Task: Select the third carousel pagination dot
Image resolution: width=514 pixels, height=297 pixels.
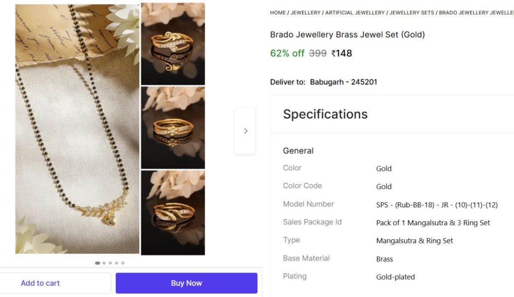Action: point(110,263)
